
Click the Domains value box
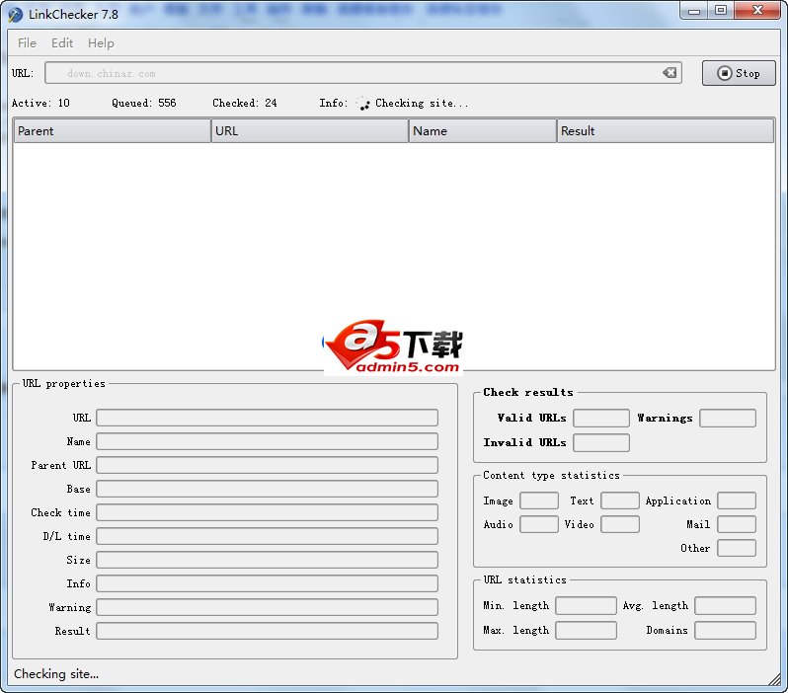725,630
